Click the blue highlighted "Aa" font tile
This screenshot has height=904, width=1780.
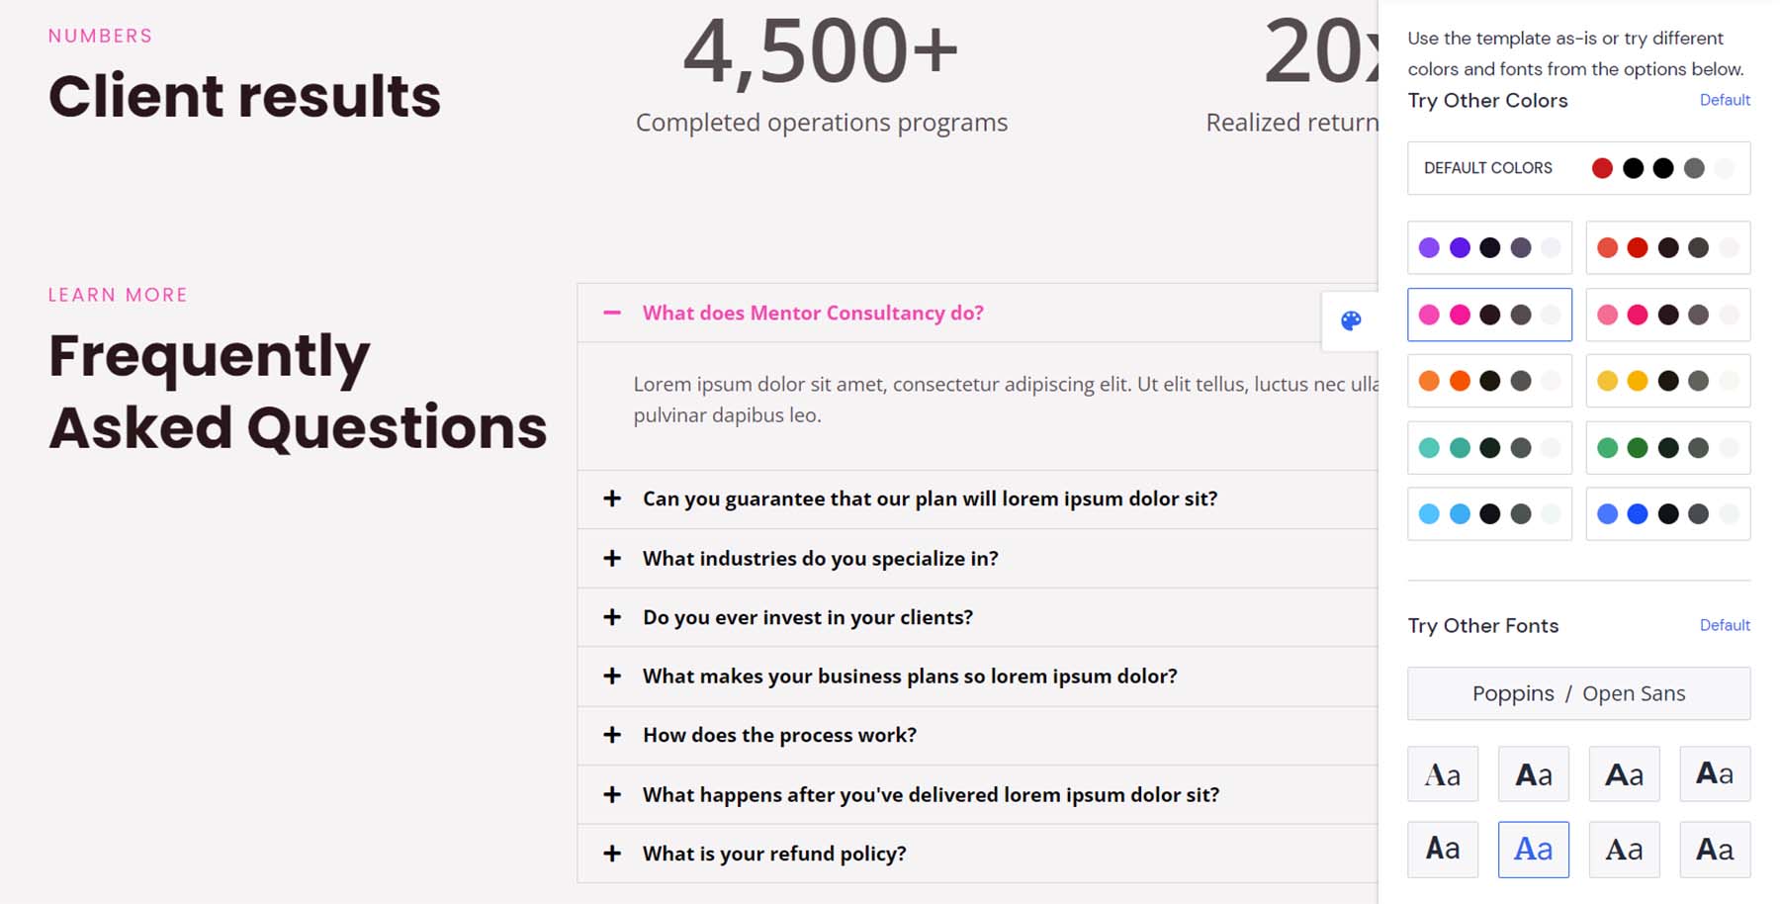(1533, 850)
